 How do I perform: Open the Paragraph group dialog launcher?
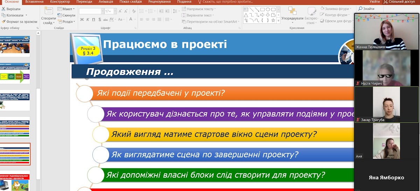(239, 28)
